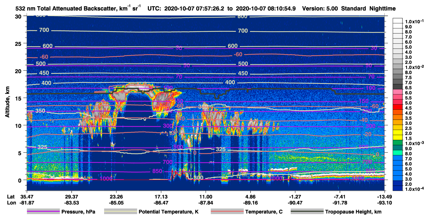Viewport: 427px width, 219px height.
Task: Click the Potential Temperature legend line swatch
Action: coord(121,212)
